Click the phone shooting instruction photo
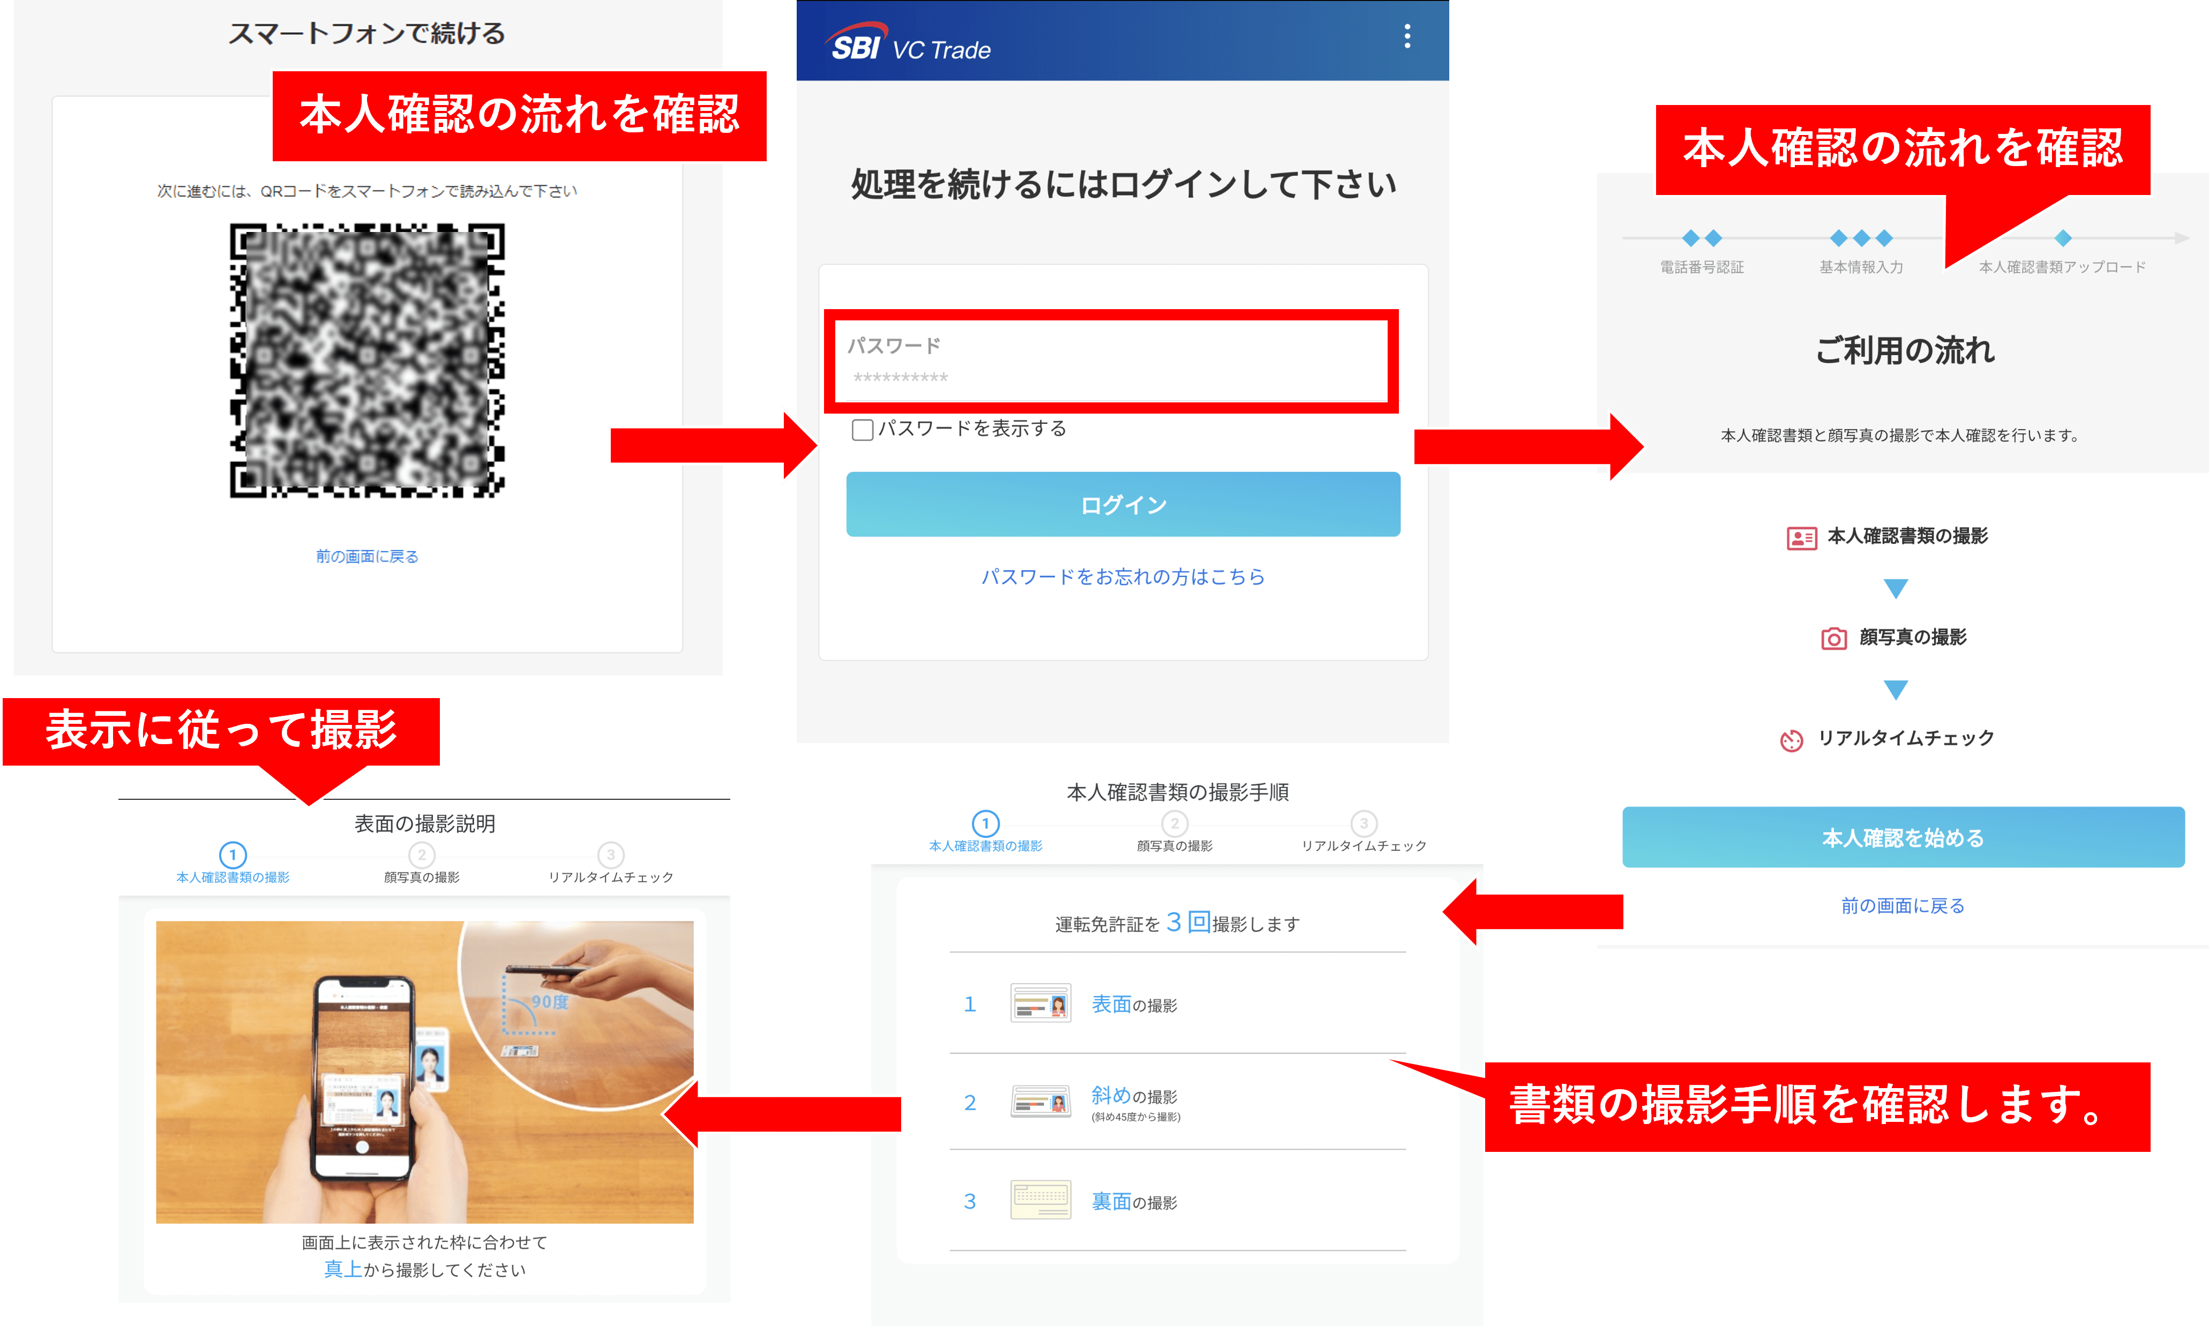The height and width of the screenshot is (1326, 2209). click(424, 1072)
